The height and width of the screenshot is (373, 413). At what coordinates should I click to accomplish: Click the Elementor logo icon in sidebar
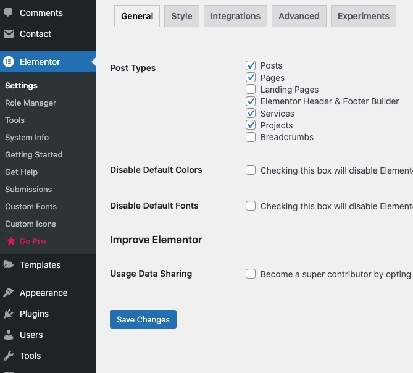[9, 62]
